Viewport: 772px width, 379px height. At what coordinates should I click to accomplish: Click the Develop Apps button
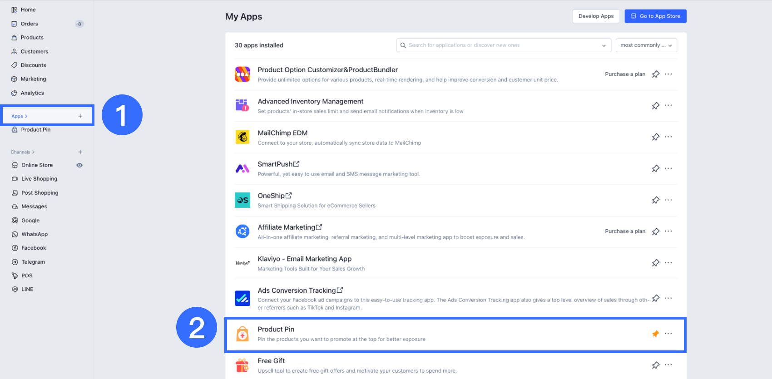pyautogui.click(x=596, y=16)
